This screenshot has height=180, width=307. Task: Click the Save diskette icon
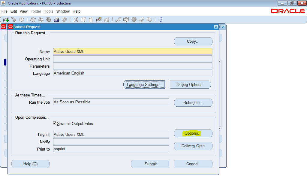(33, 20)
